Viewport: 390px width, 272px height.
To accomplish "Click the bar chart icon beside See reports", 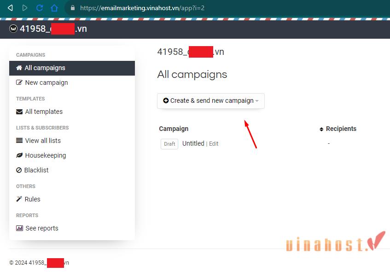I will pyautogui.click(x=19, y=228).
